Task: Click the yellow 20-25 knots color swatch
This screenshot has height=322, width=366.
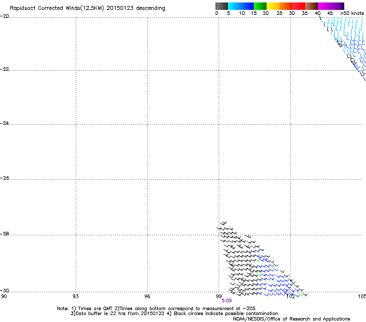Action: [273, 6]
